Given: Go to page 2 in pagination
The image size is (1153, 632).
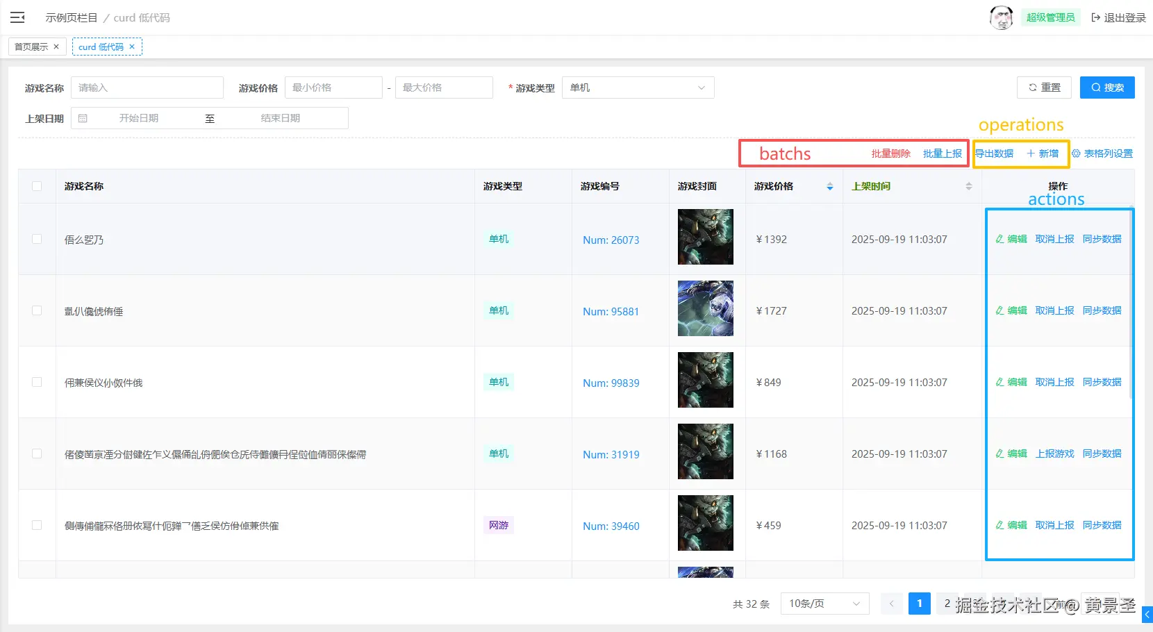Looking at the screenshot, I should coord(947,604).
